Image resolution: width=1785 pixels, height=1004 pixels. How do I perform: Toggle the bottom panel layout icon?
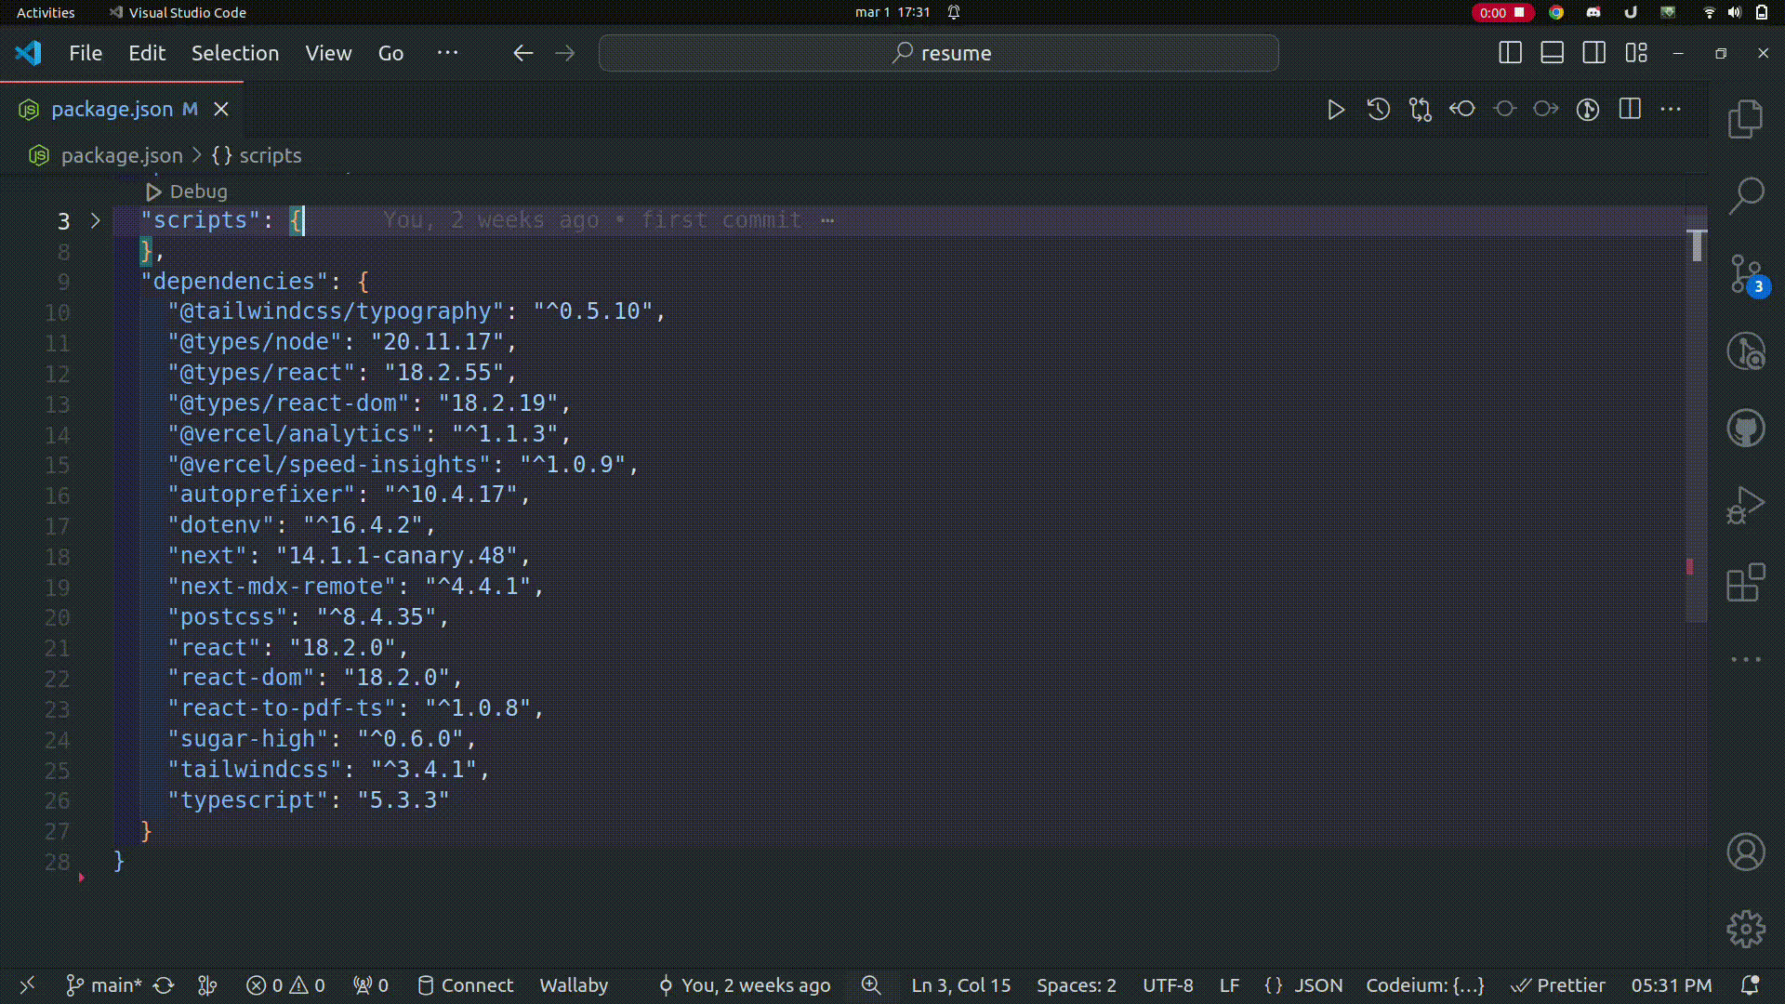click(x=1552, y=53)
